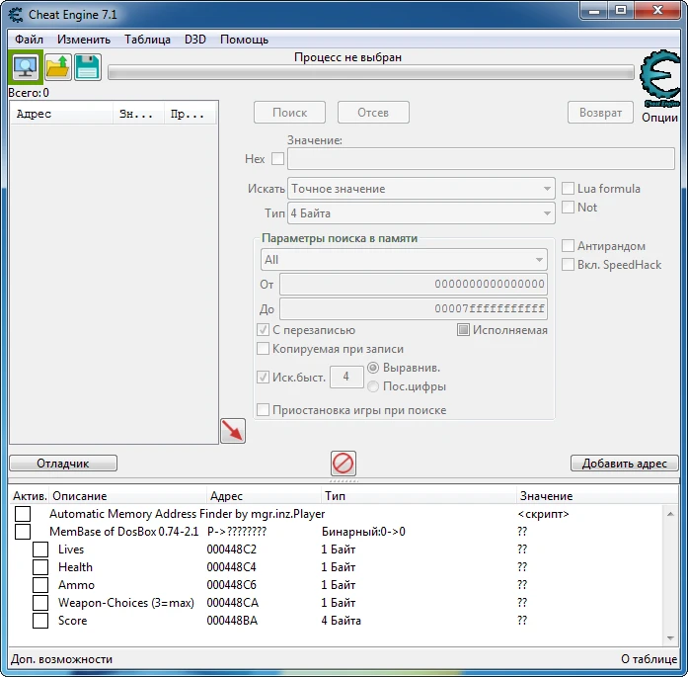
Task: Toggle the Hex checkbox
Action: pos(277,158)
